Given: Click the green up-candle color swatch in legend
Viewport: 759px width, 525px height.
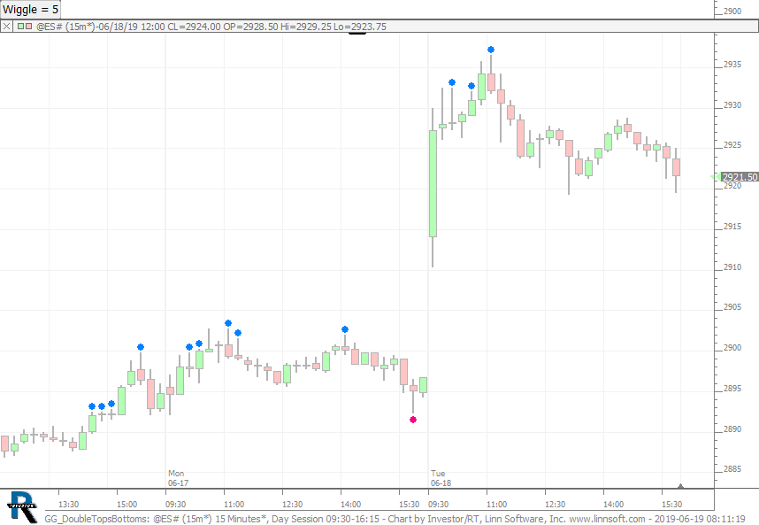Looking at the screenshot, I should click(19, 27).
